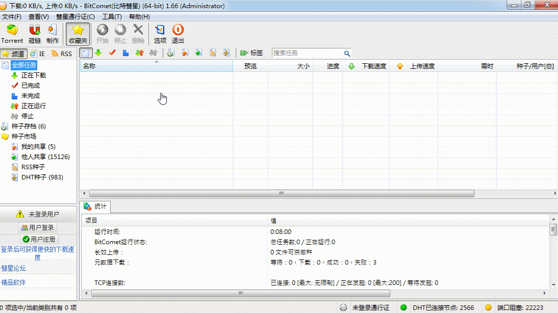Open the 查看(V) menu
Image resolution: width=558 pixels, height=313 pixels.
coord(38,17)
